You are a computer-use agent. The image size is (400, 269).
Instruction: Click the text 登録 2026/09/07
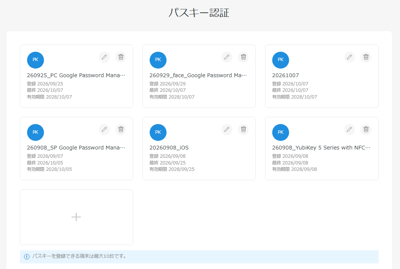pos(45,156)
